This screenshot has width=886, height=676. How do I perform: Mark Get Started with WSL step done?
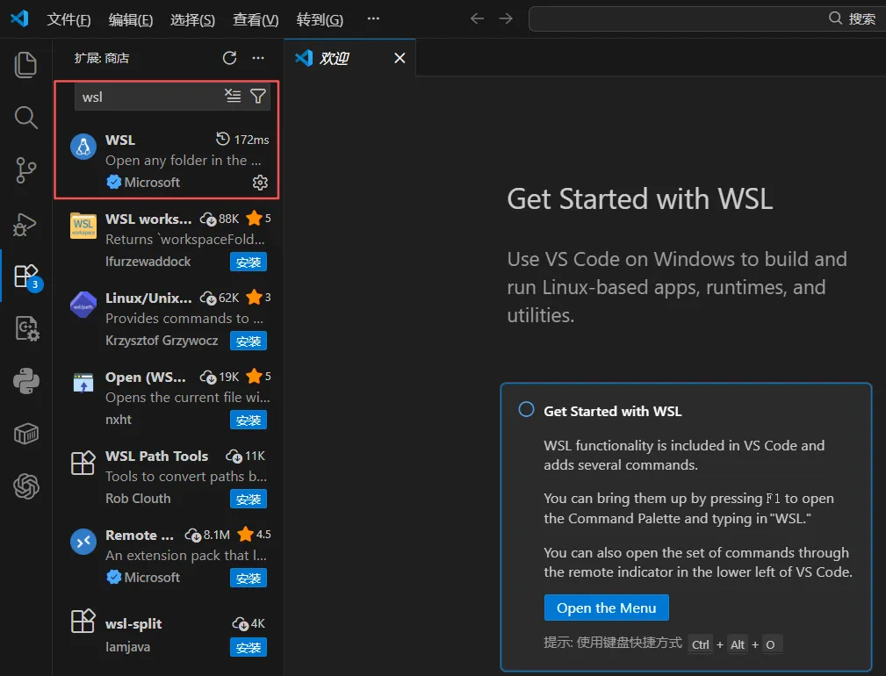(526, 409)
